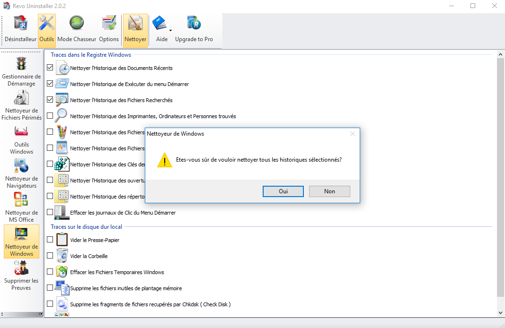The height and width of the screenshot is (328, 505).
Task: Click the vertical scrollbar up arrow
Action: [500, 54]
